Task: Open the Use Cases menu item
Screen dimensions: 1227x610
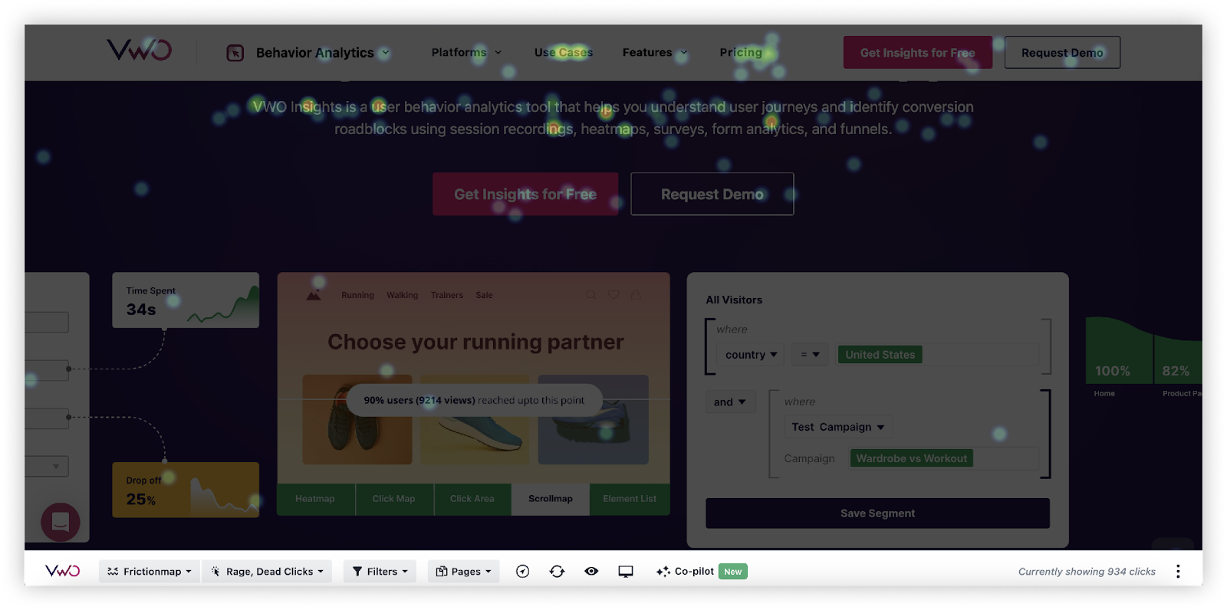Action: [x=564, y=52]
